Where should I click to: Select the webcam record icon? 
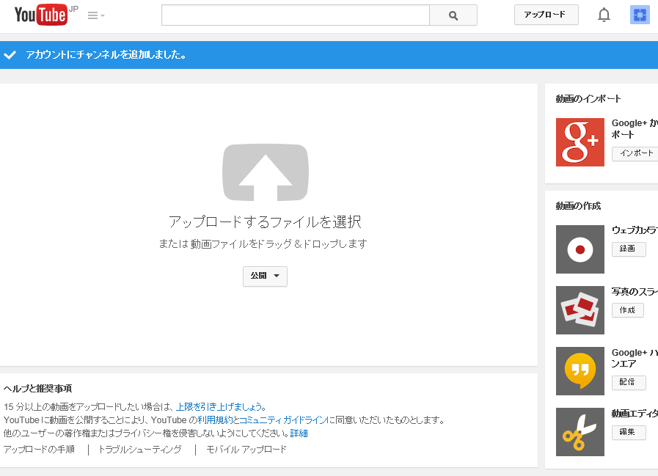click(580, 249)
